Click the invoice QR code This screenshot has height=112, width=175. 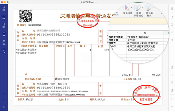(26, 16)
